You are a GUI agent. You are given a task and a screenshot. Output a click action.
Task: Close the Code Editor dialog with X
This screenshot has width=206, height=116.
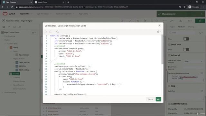[x=160, y=26]
